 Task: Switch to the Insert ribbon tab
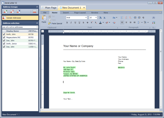[x=66, y=13]
